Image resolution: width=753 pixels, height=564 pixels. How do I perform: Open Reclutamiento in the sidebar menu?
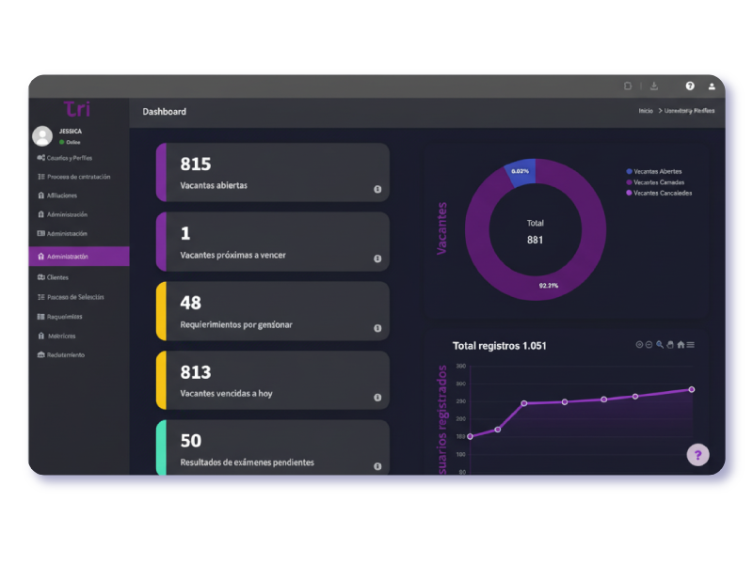point(65,355)
